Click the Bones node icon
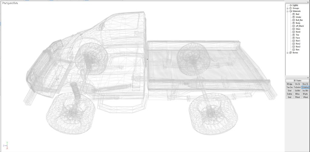The image size is (310, 152). pos(290,53)
